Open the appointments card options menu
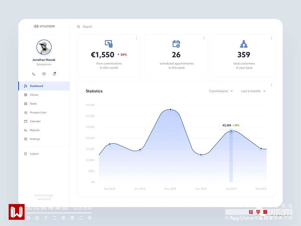 [204, 38]
